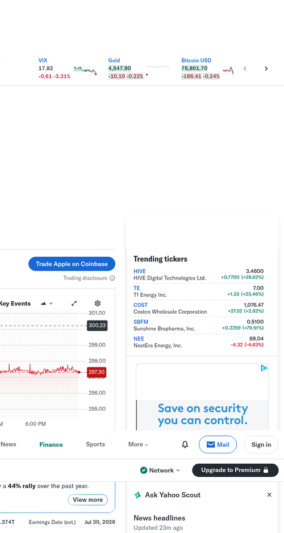Click the AdChoices icon on ad
Screen dimensions: 284x533
[264, 368]
